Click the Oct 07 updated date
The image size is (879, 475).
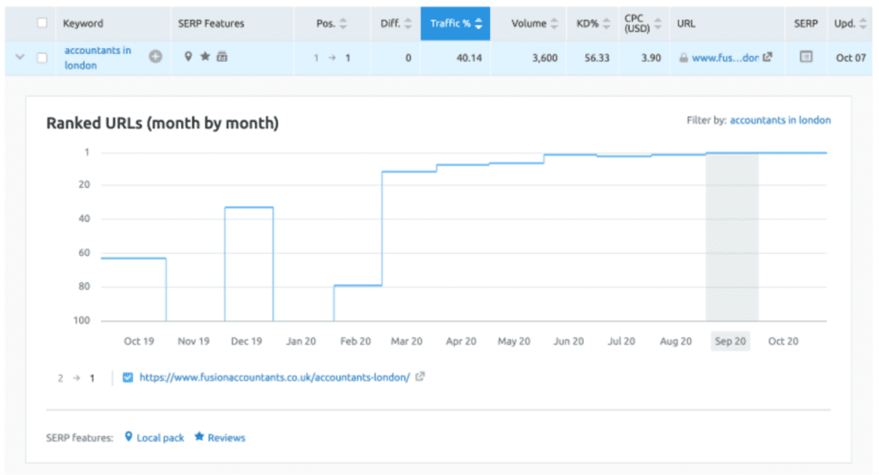pyautogui.click(x=851, y=57)
